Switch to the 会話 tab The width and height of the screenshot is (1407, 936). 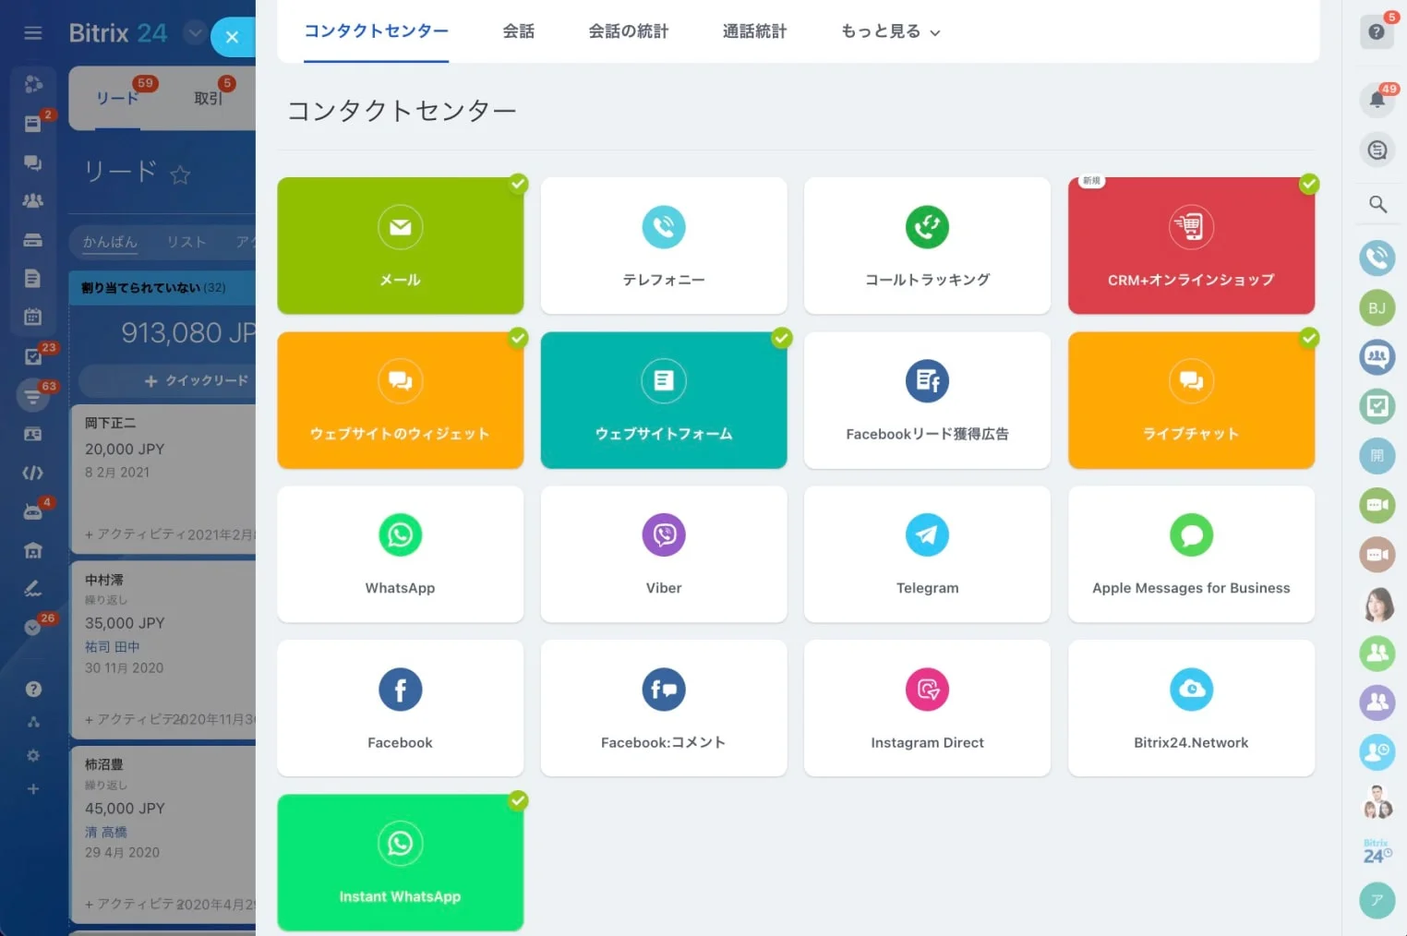pyautogui.click(x=518, y=31)
